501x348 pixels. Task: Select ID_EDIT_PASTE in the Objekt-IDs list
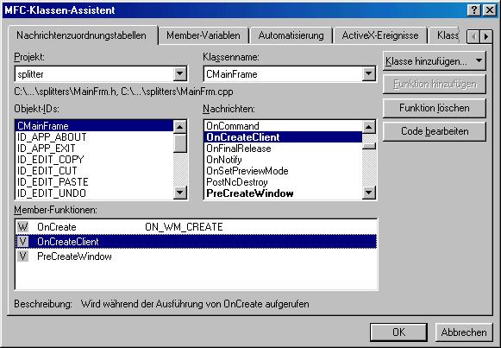(53, 182)
